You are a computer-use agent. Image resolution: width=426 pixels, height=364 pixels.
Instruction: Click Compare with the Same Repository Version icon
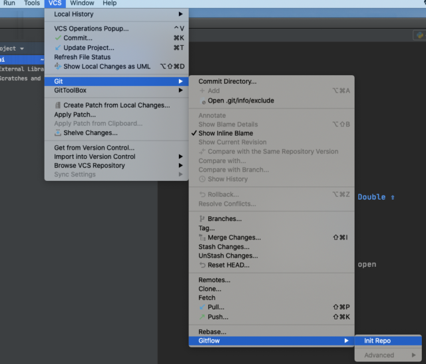[202, 152]
